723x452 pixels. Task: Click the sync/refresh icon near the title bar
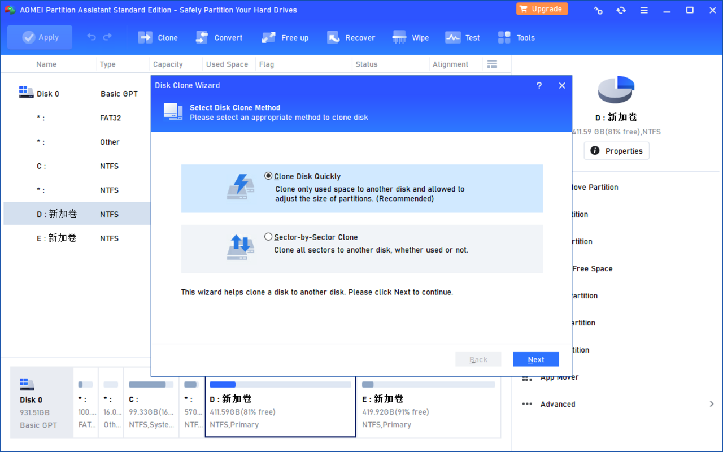(621, 10)
